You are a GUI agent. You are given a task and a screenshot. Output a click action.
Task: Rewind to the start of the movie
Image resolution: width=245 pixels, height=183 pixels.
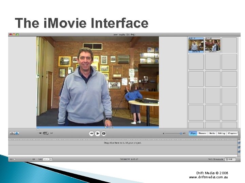[x=92, y=134]
